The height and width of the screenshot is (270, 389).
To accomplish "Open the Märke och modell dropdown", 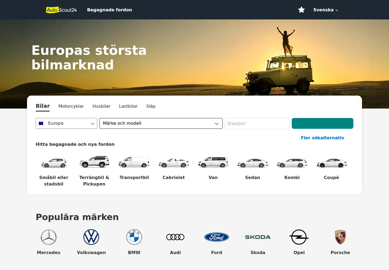I will [x=161, y=123].
